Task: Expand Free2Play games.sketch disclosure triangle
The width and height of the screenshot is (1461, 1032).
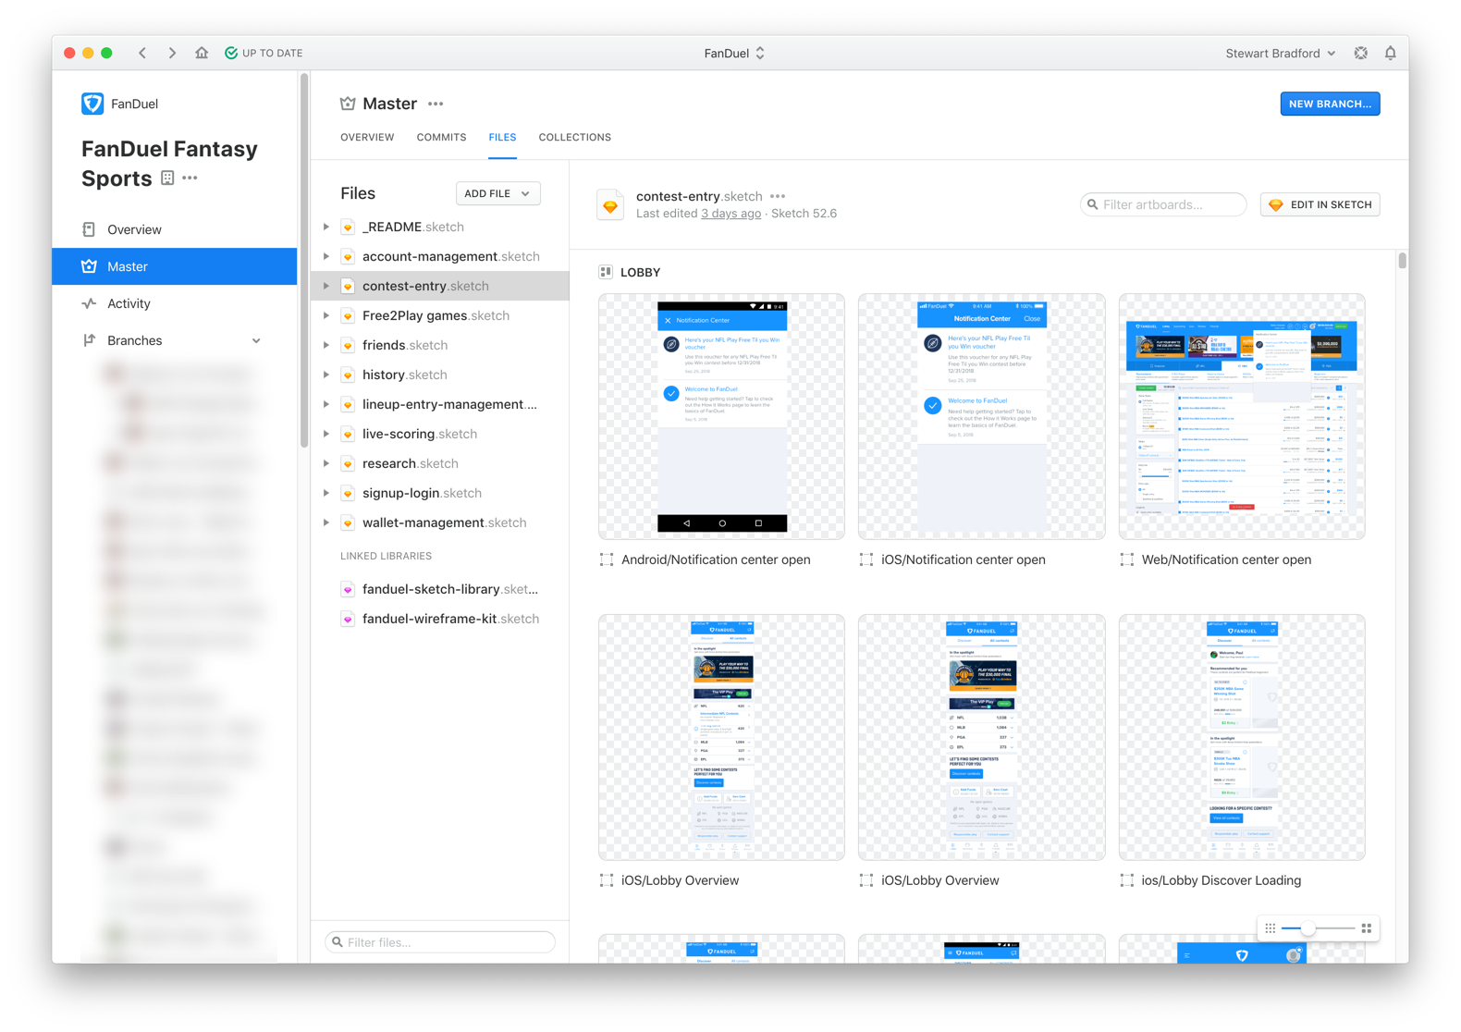Action: 326,315
